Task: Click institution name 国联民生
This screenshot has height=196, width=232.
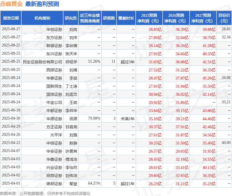Action: pyautogui.click(x=54, y=86)
